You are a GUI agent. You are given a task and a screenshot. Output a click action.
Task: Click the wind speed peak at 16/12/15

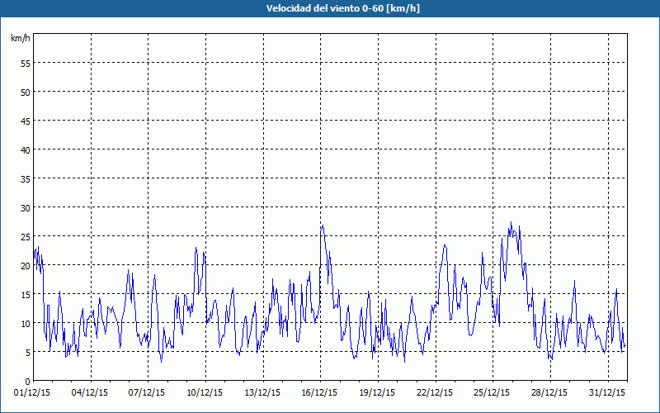click(x=323, y=225)
